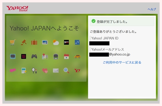Screen dimensions: 162x106
Task: Select the orange car icon
Action: coord(77,57)
